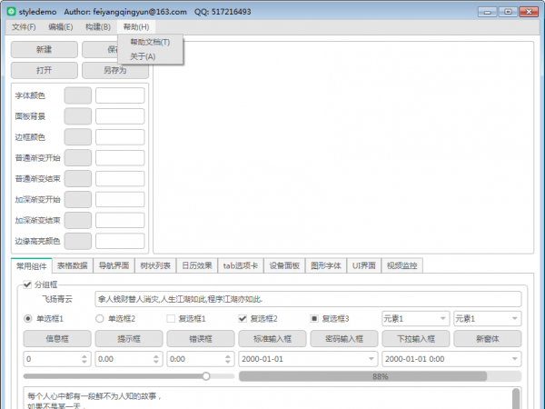The width and height of the screenshot is (545, 409).
Task: Open the 文件(F) menu
Action: tap(24, 27)
